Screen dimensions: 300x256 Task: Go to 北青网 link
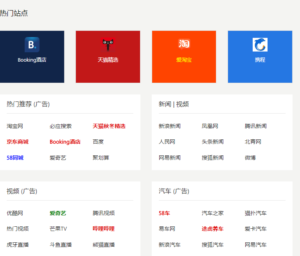[x=253, y=142]
